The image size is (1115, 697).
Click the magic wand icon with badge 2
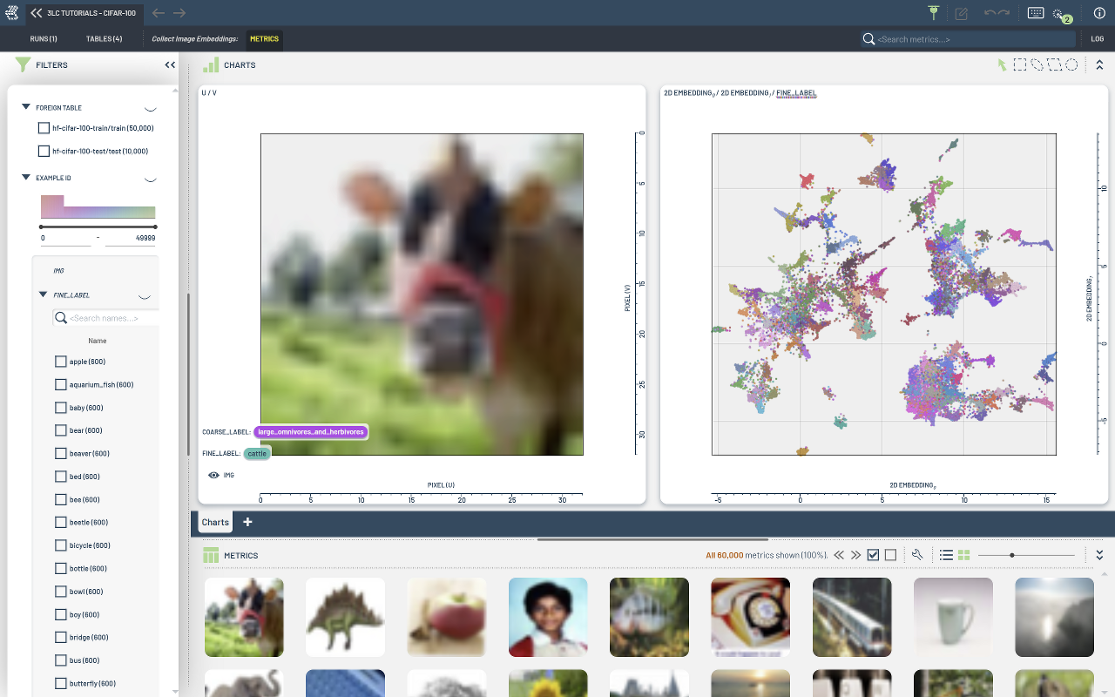tap(1059, 14)
